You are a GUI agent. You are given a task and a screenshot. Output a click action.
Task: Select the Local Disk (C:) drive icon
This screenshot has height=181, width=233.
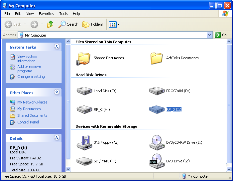tap(84, 91)
